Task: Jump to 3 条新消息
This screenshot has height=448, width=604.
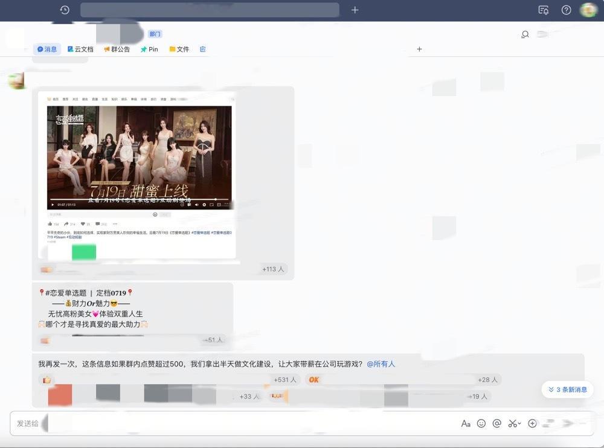Action: point(567,389)
